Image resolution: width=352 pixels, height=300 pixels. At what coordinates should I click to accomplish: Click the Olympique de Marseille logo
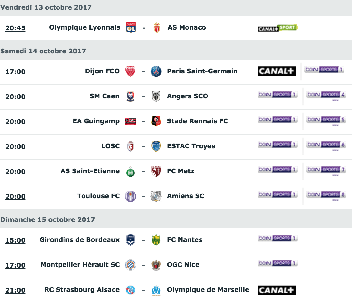pyautogui.click(x=156, y=290)
